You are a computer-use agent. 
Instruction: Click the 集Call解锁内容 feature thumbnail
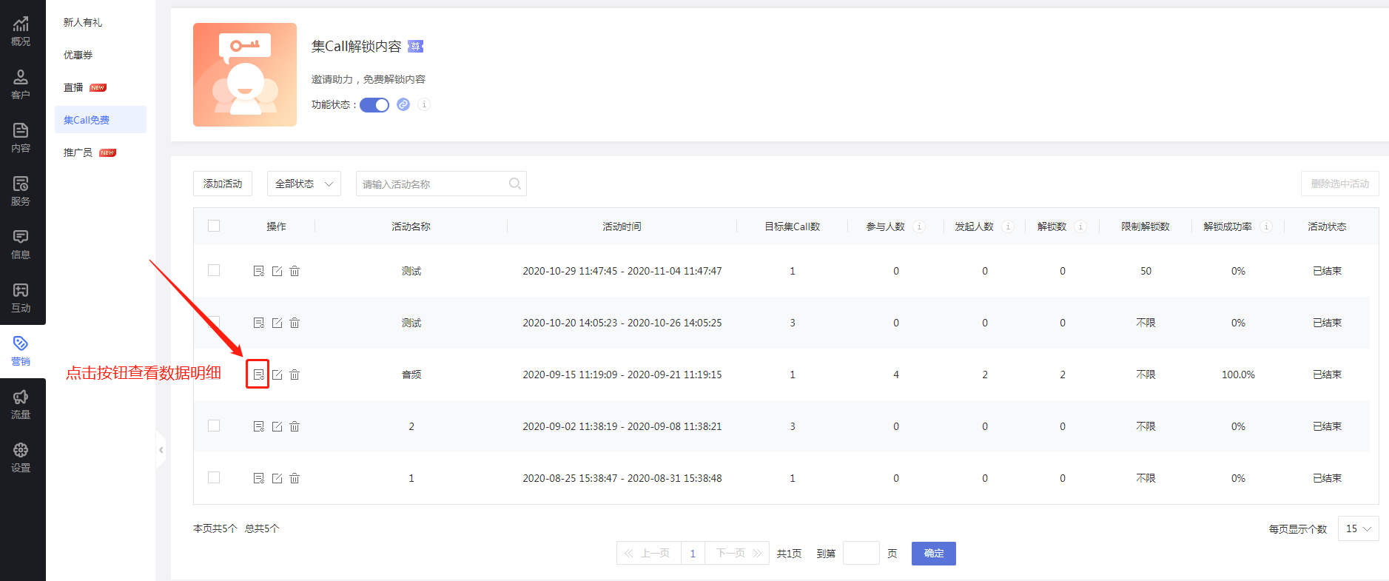[x=245, y=75]
